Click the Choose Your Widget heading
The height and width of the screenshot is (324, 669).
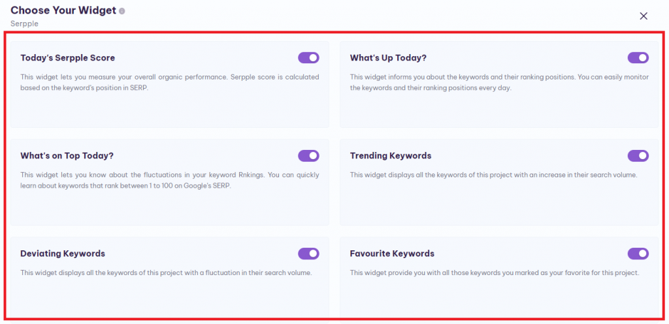(x=63, y=10)
